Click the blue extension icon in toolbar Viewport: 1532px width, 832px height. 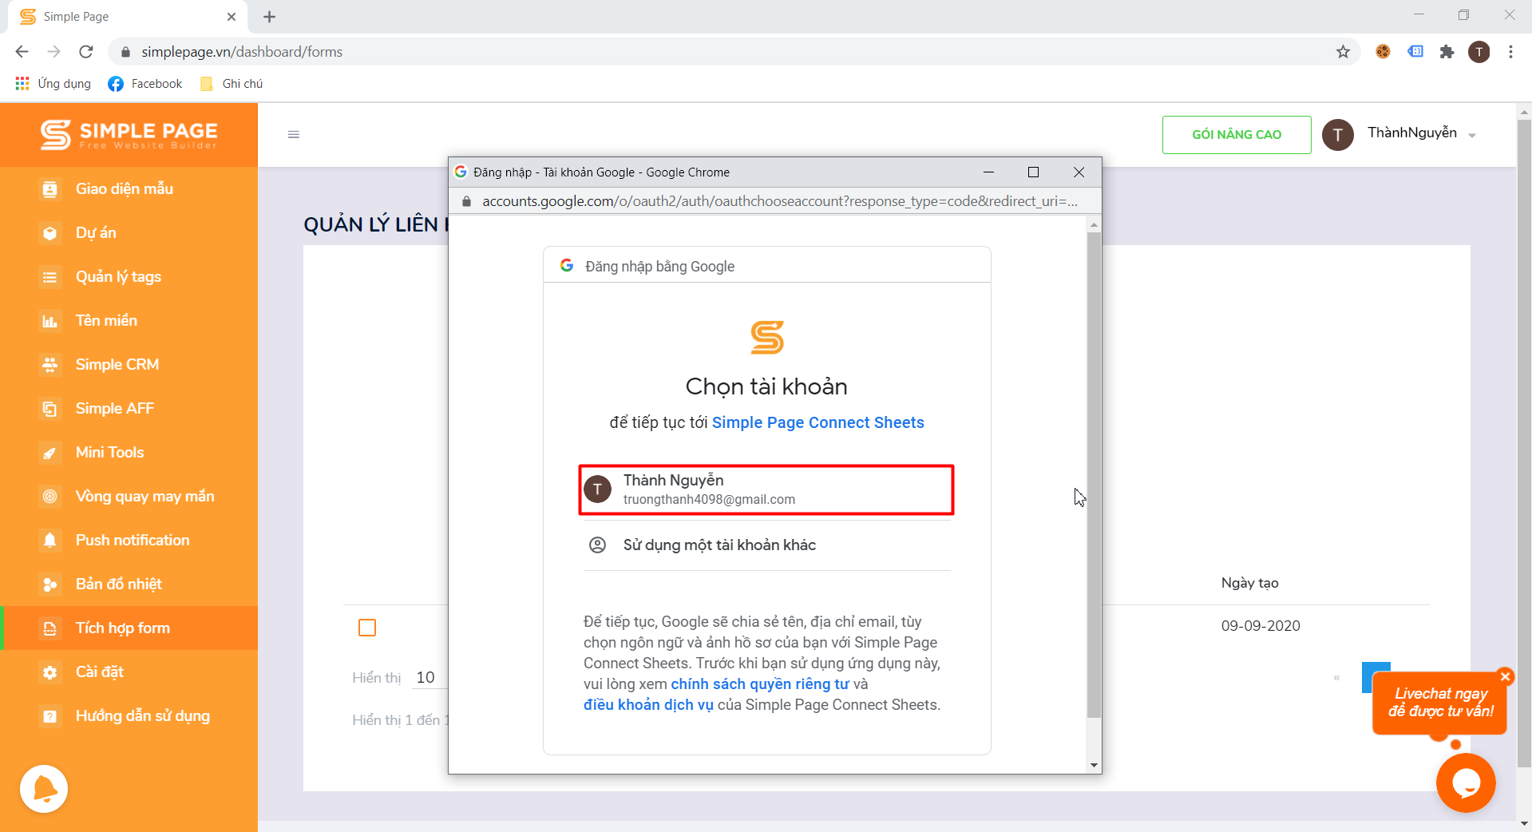point(1415,52)
